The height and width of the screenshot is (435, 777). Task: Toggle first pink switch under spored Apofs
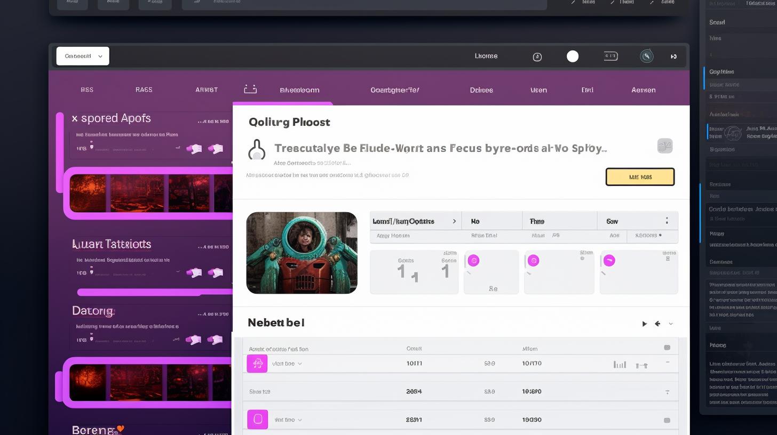pos(194,149)
